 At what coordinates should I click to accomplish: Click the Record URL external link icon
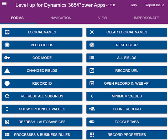pyautogui.click(x=92, y=71)
